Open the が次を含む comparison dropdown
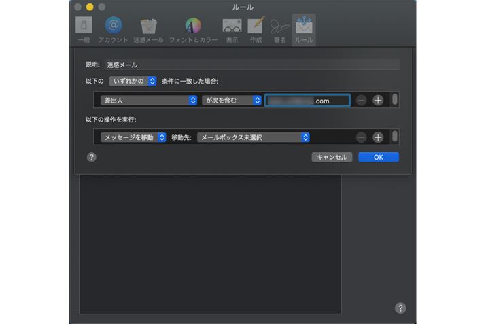The image size is (486, 324). coord(232,100)
